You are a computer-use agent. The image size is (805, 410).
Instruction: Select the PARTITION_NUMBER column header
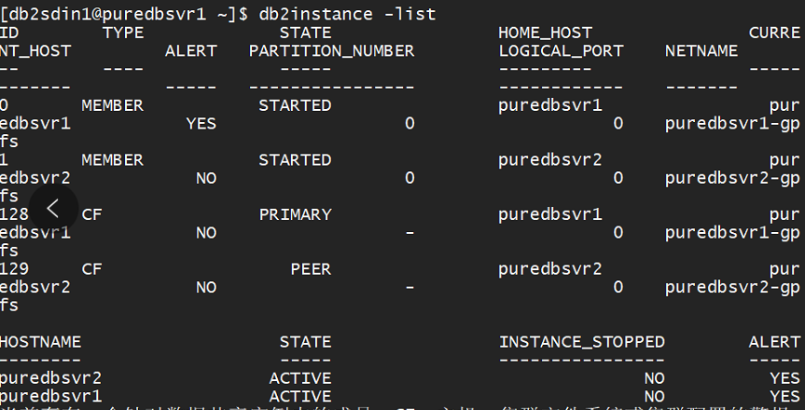point(331,50)
